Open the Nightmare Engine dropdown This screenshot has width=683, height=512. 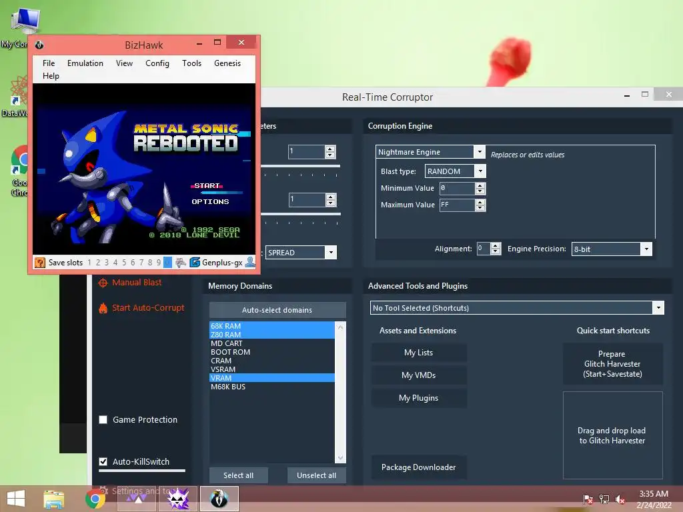click(x=479, y=151)
